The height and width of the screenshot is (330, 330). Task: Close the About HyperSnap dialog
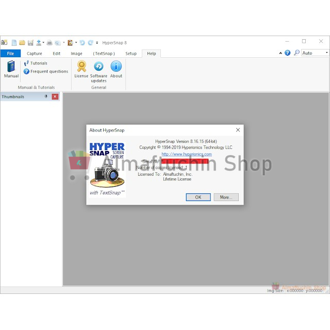(x=238, y=130)
